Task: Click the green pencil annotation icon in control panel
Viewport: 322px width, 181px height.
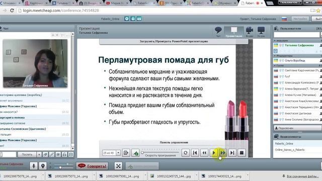Action: (135, 153)
